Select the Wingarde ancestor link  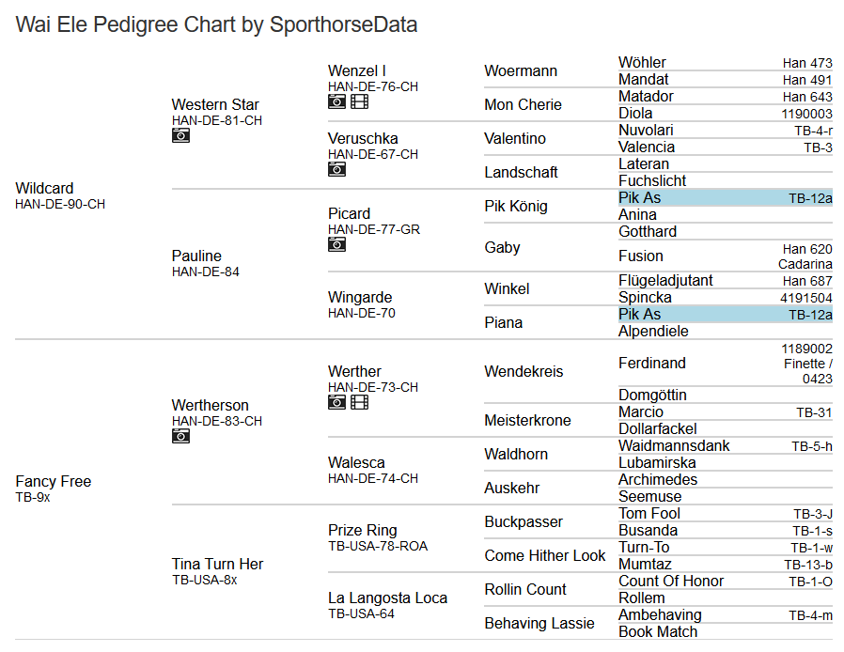click(x=360, y=297)
